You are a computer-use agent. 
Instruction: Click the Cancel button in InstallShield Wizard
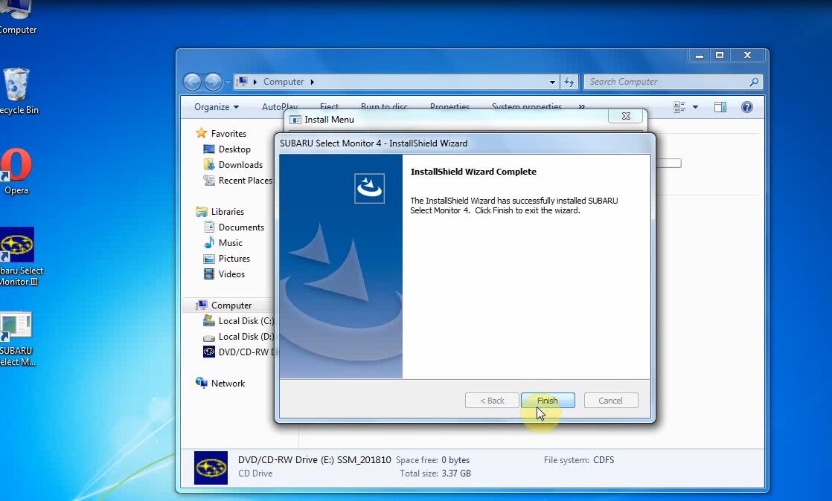point(611,400)
